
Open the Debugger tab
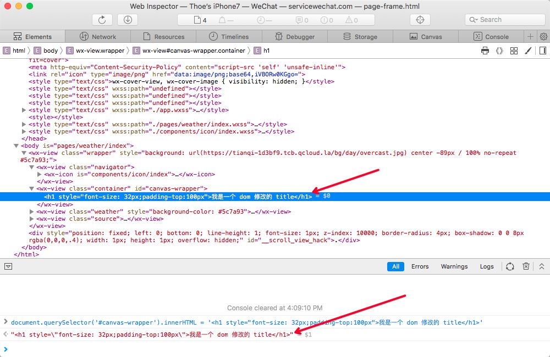point(295,36)
